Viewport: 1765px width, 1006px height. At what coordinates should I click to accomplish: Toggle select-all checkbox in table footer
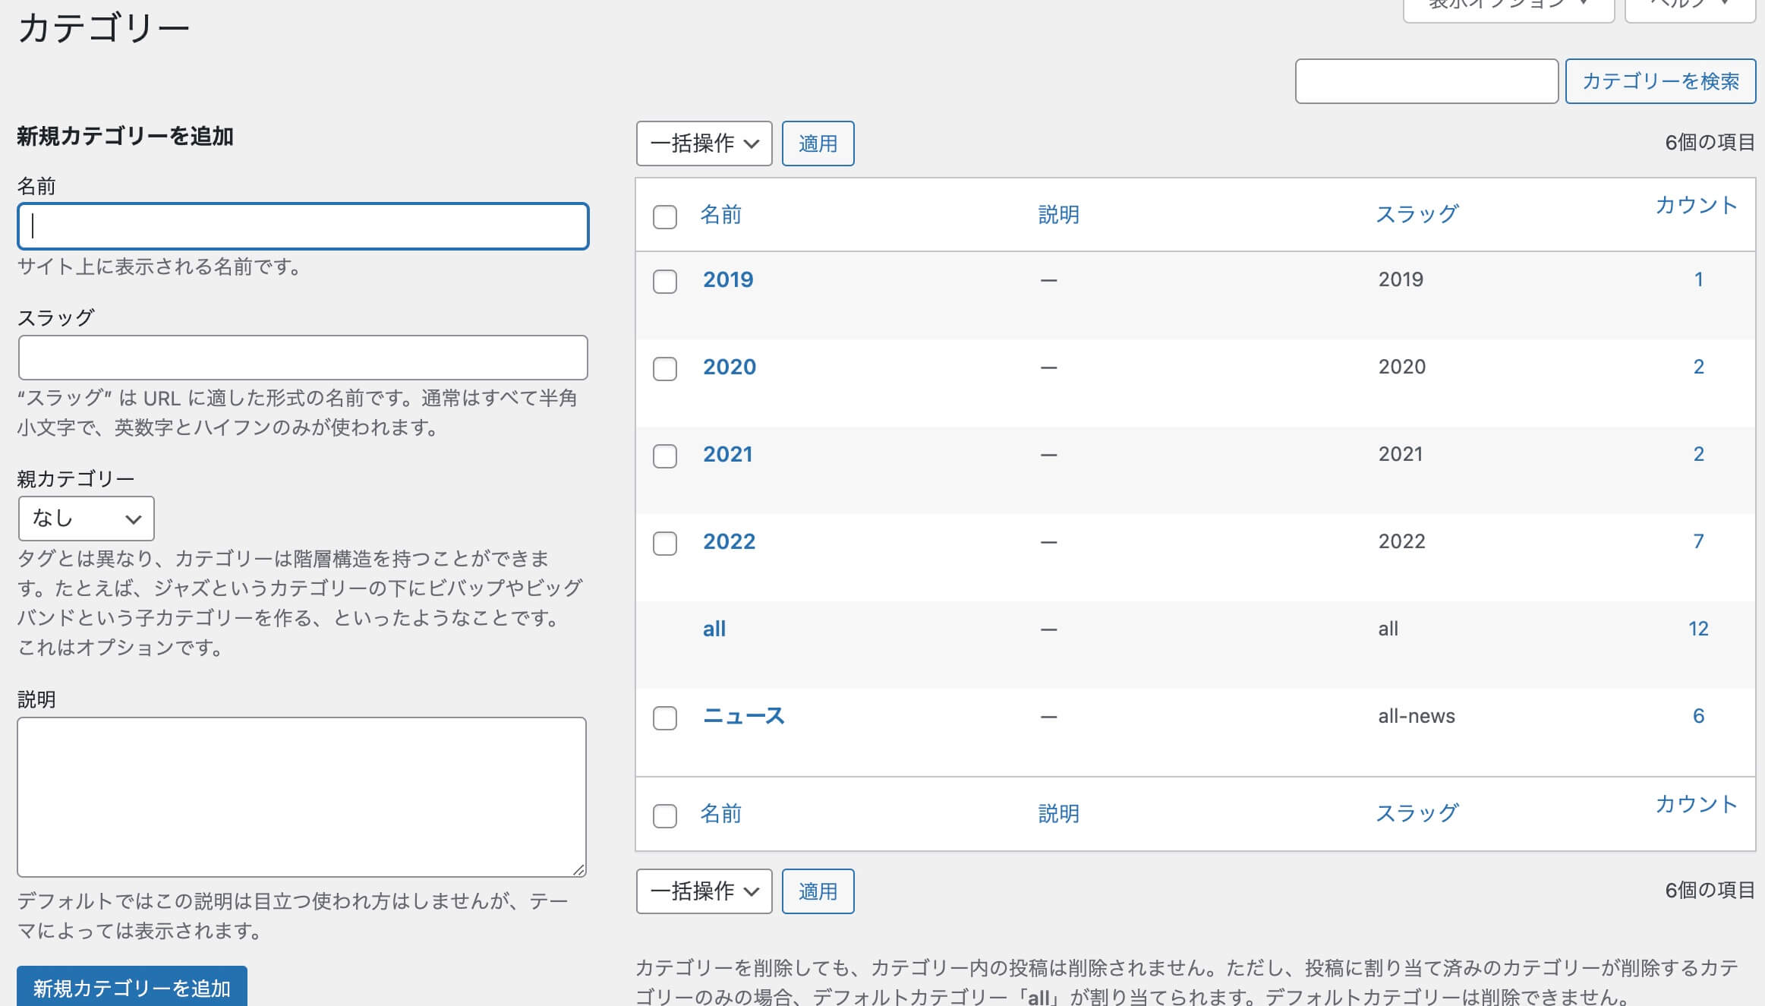point(664,816)
